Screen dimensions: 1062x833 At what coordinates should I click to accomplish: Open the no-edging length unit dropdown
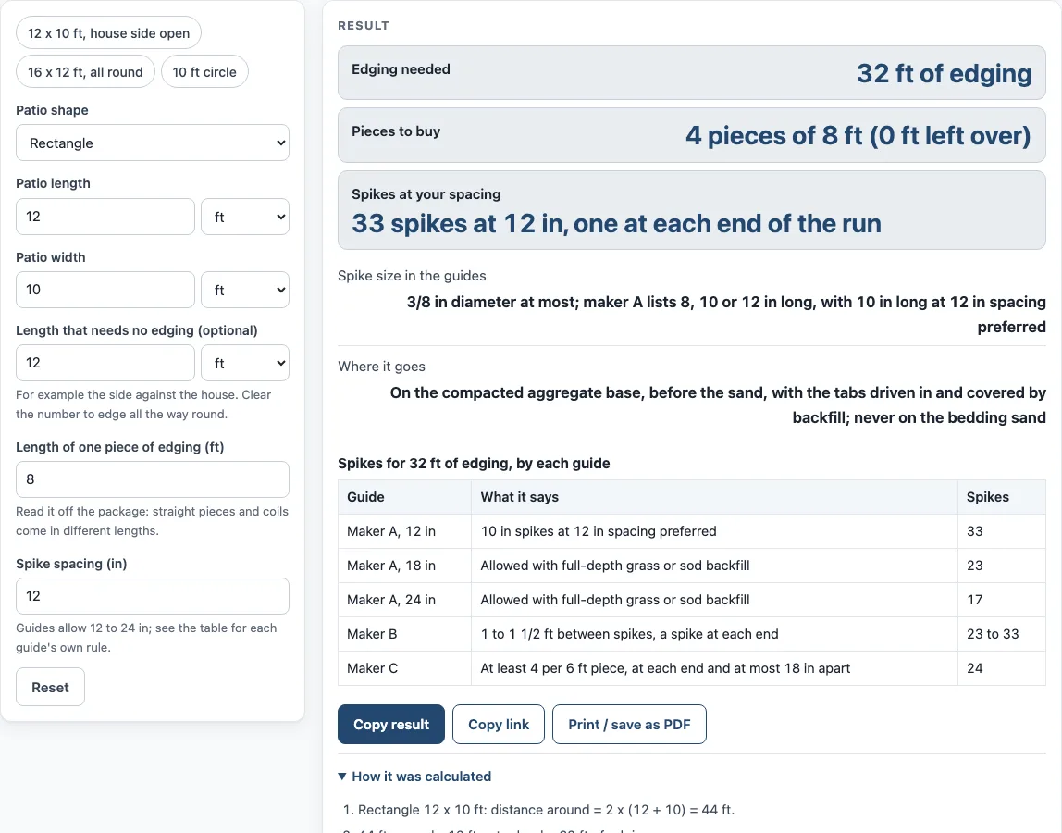click(x=245, y=364)
